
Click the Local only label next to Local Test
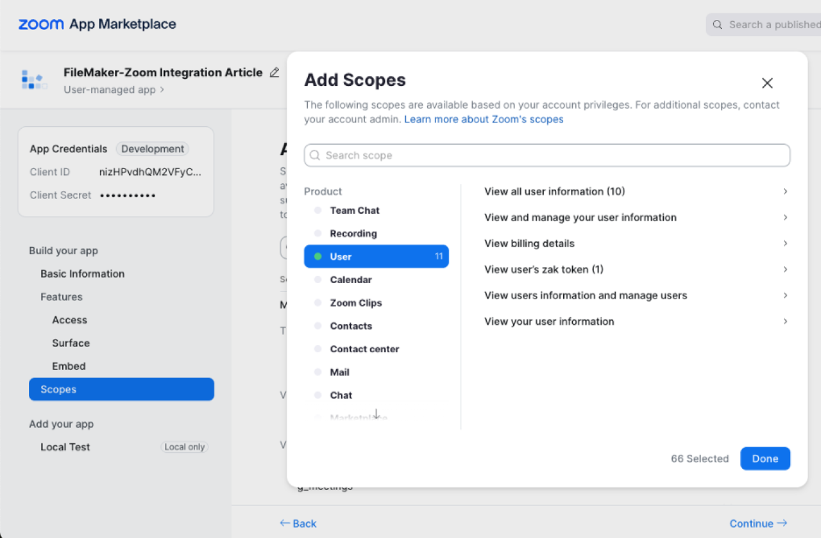click(x=184, y=446)
